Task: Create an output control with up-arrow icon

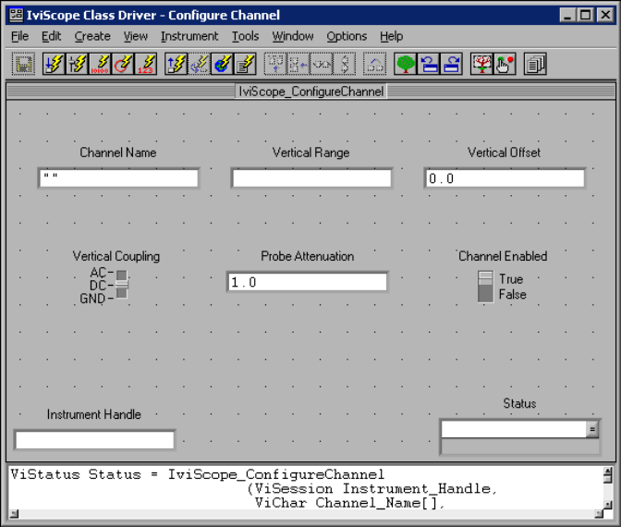Action: tap(177, 64)
